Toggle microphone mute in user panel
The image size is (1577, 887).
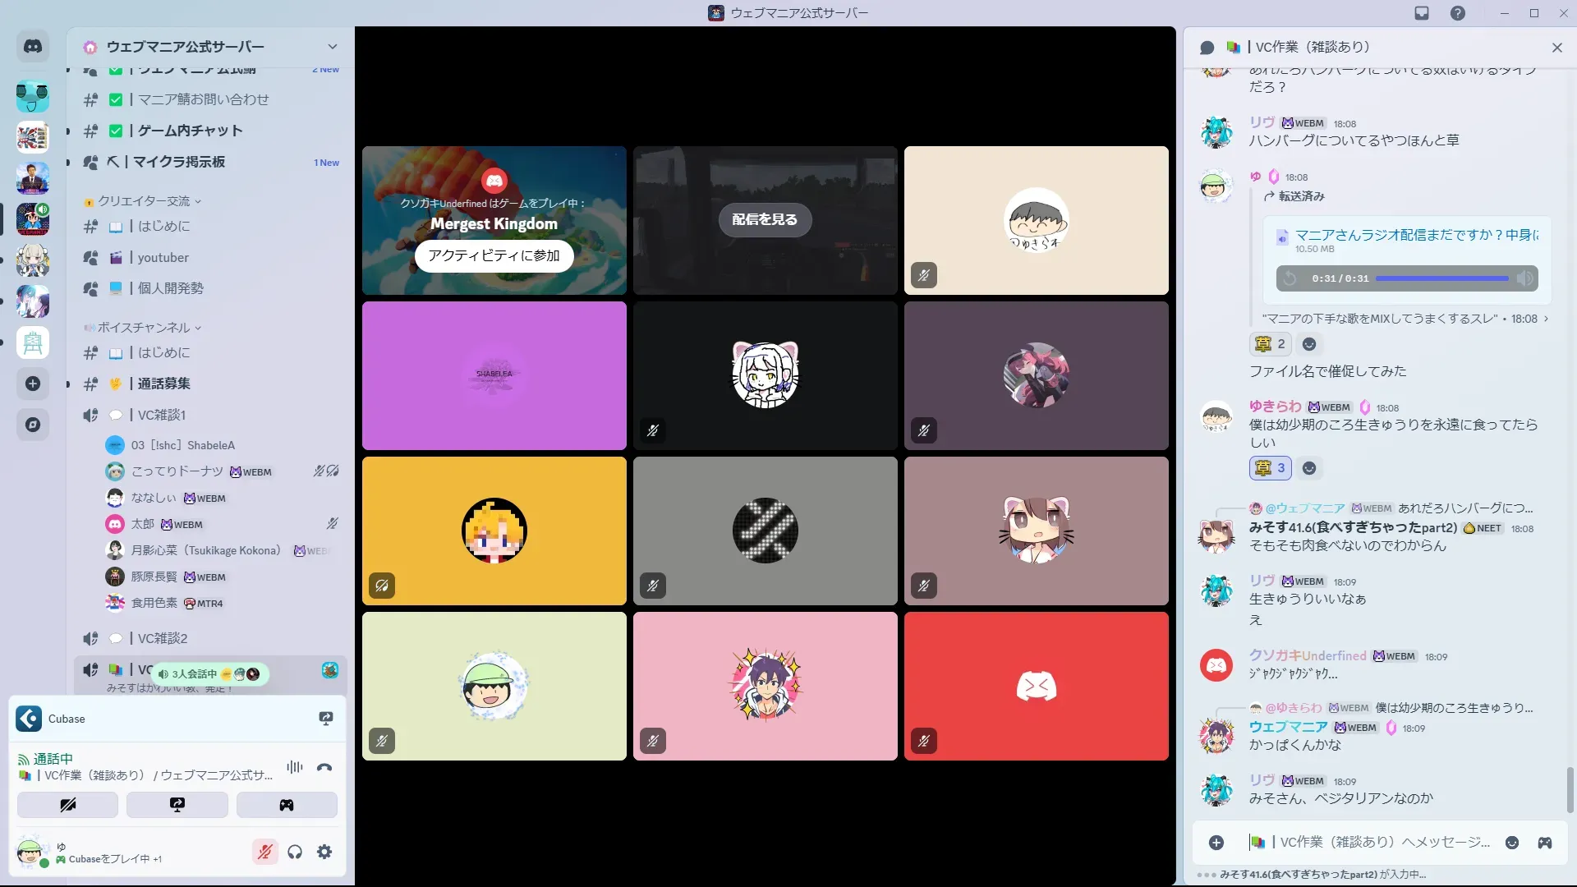(264, 852)
